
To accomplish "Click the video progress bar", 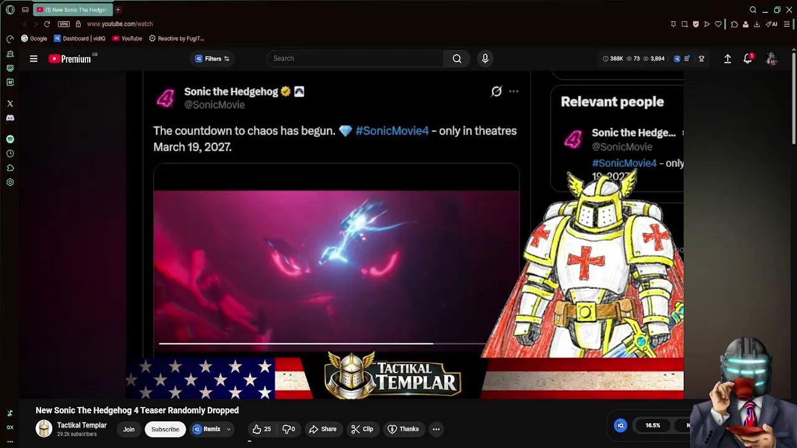I will [x=323, y=343].
